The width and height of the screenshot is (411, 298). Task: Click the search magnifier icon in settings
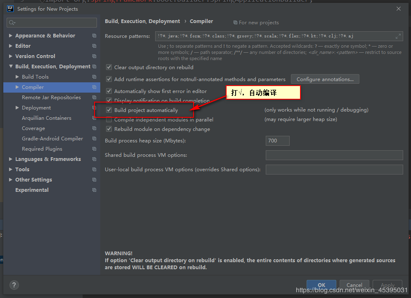click(12, 23)
